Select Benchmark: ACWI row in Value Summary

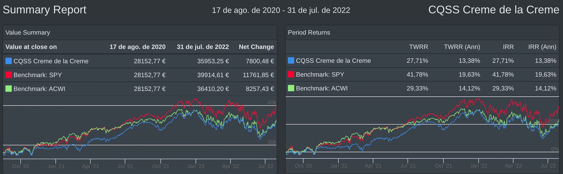click(140, 88)
